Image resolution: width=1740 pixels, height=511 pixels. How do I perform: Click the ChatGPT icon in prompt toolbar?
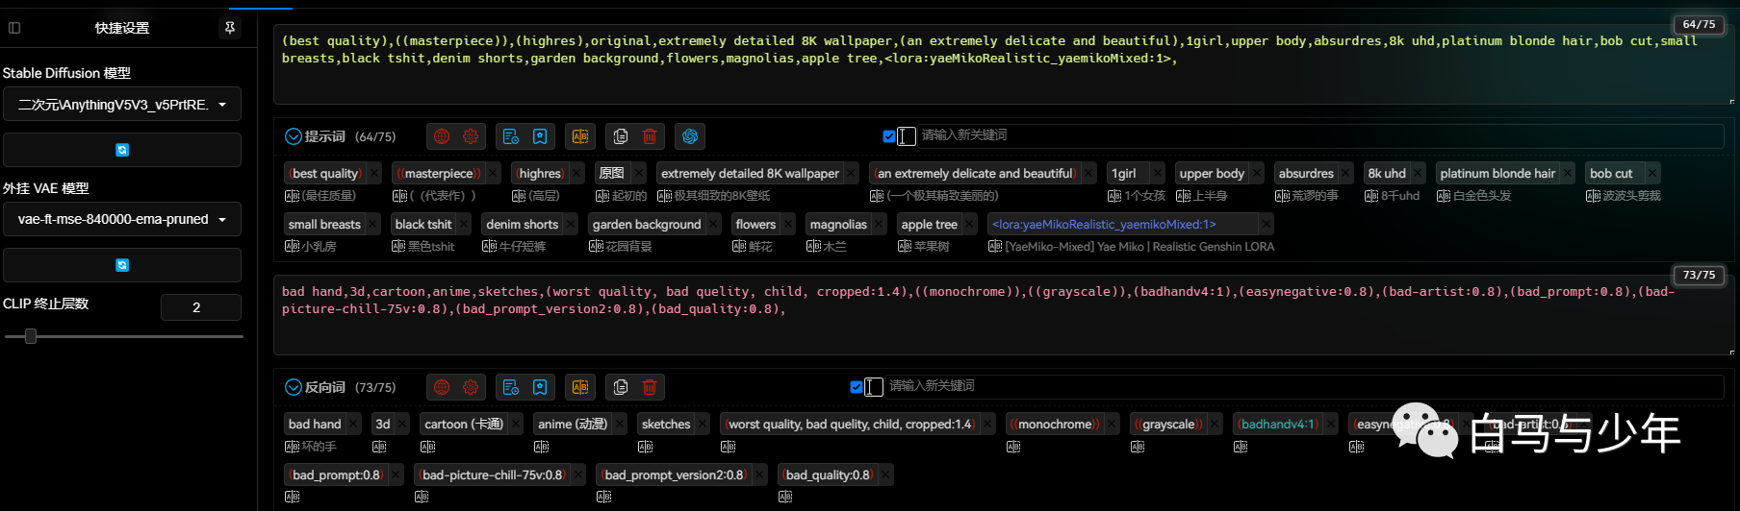pyautogui.click(x=690, y=136)
